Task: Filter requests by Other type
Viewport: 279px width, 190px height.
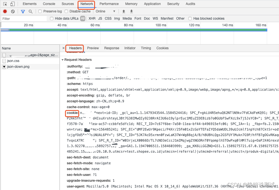Action: [x=180, y=19]
